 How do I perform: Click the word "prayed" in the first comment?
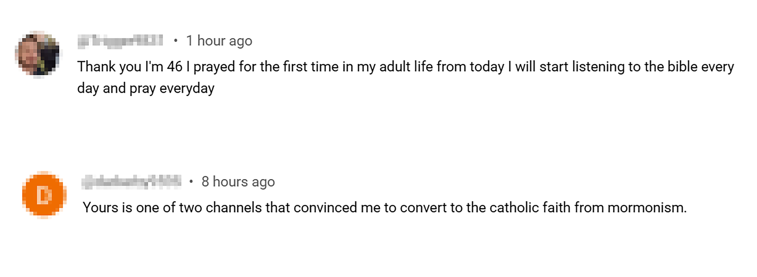(x=214, y=67)
